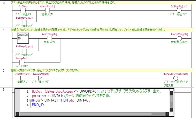Select the BzStop contact in rung 0
This screenshot has width=196, height=120.
point(23,11)
